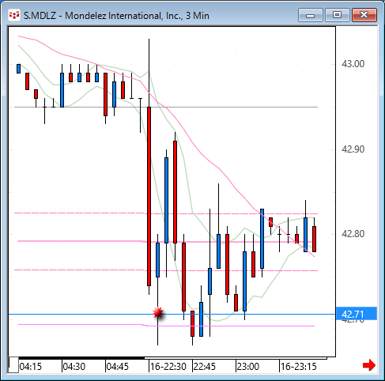Click the small white box left of 04:15

pyautogui.click(x=13, y=365)
